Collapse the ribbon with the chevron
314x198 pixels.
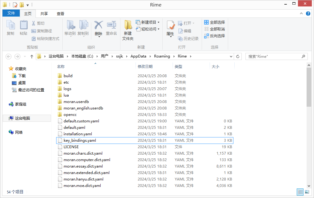point(301,14)
